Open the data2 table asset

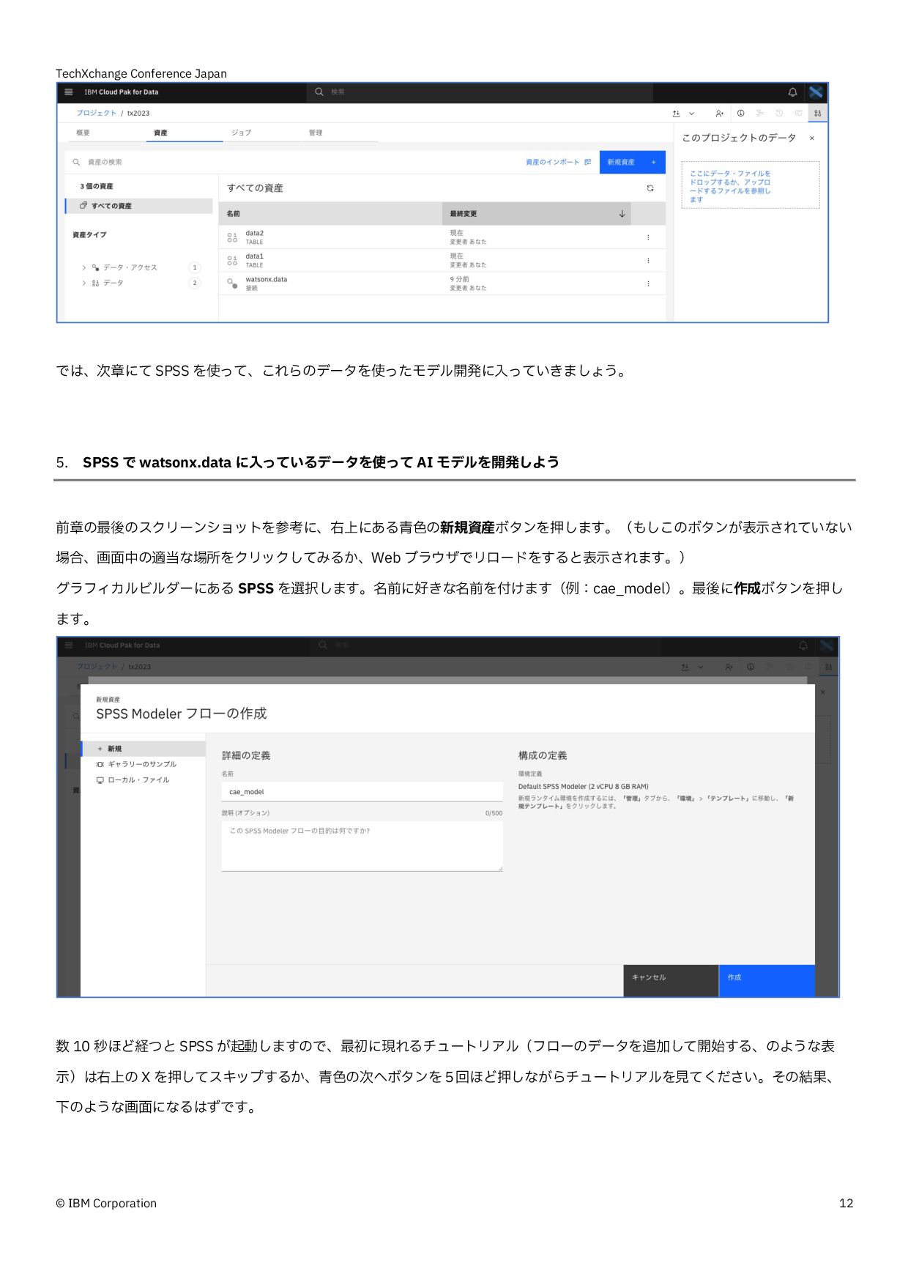[x=255, y=234]
